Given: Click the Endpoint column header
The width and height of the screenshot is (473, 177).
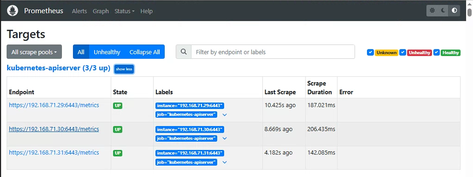Looking at the screenshot, I should [x=22, y=92].
